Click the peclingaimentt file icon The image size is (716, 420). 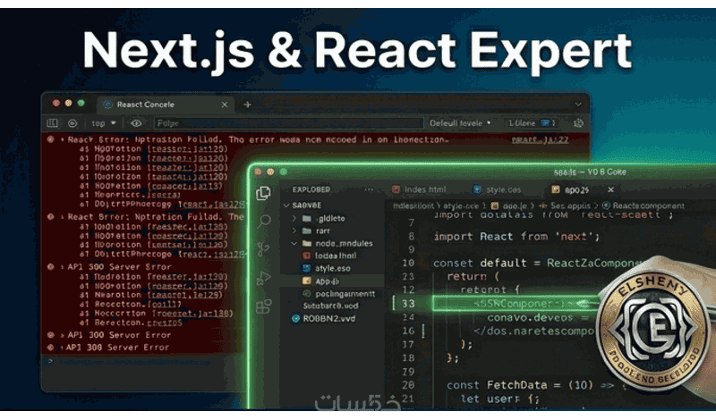[x=306, y=294]
